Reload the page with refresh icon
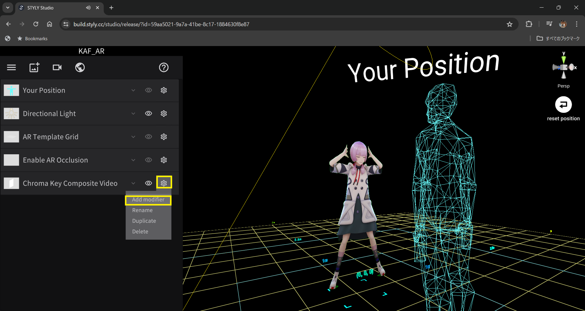This screenshot has width=585, height=311. (x=36, y=24)
